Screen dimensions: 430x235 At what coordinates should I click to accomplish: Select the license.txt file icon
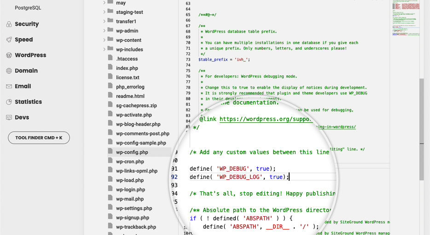(110, 76)
